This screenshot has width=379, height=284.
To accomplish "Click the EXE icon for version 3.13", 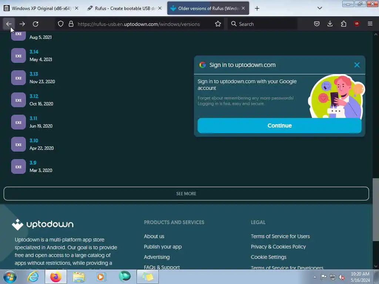I will point(19,78).
